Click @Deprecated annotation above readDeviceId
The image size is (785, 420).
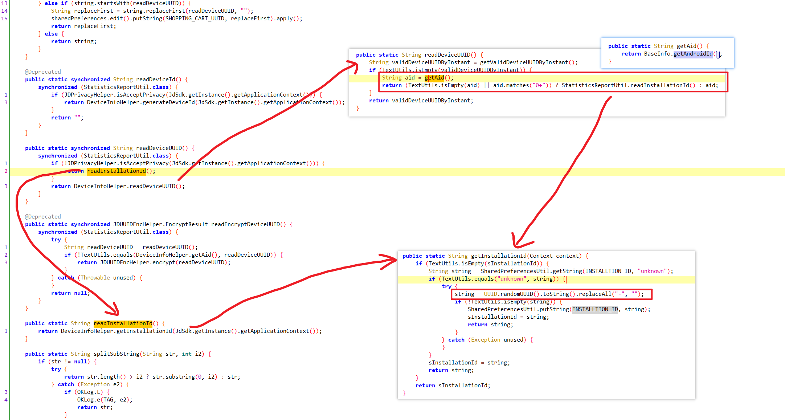[43, 72]
